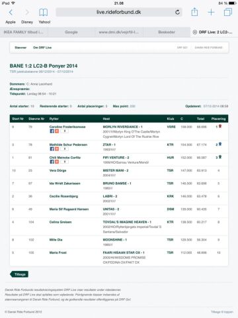This screenshot has width=238, height=318.
Task: Switch to the IKEA FAMILY tab
Action: click(24, 32)
